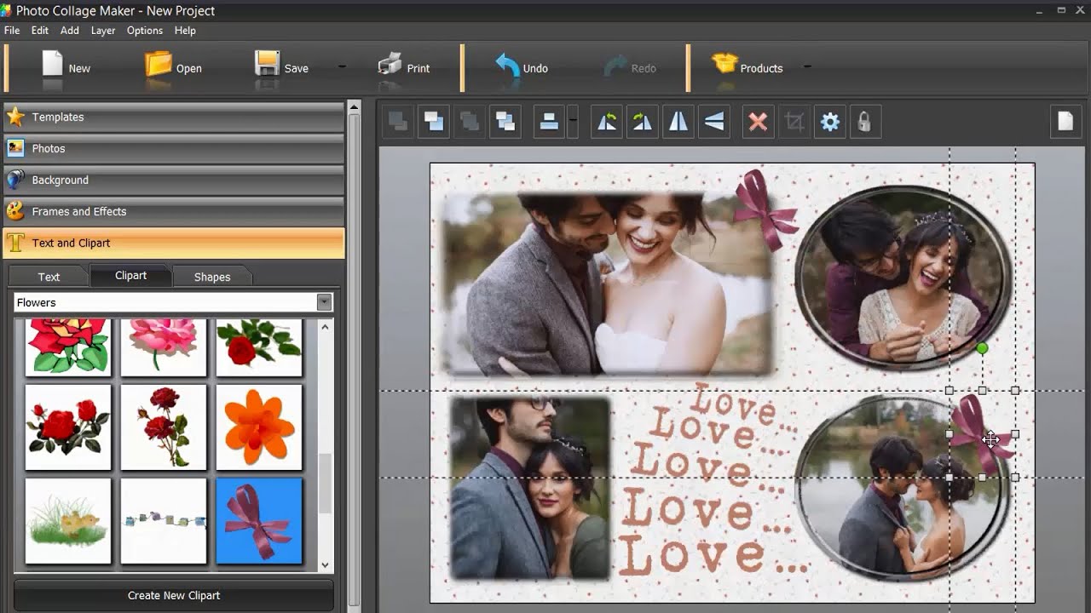Open the Products toolbar button

pos(748,68)
